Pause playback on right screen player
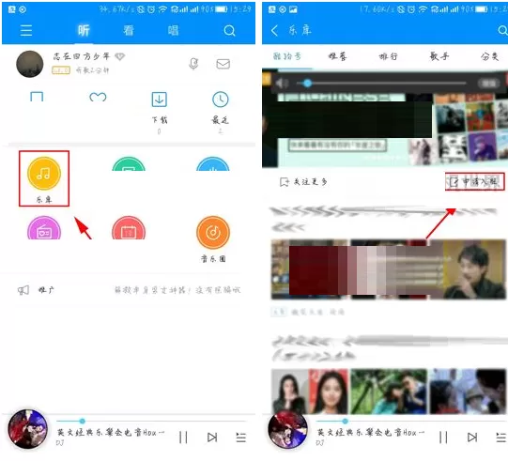 pos(443,438)
